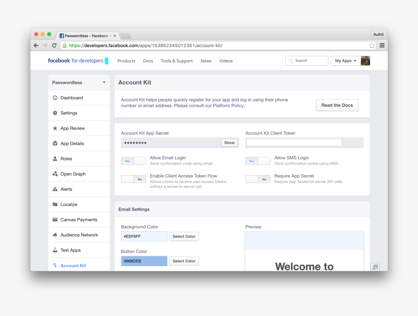Click the Audience Network megaphone icon
Viewport: 418px width, 316px height.
coord(55,235)
